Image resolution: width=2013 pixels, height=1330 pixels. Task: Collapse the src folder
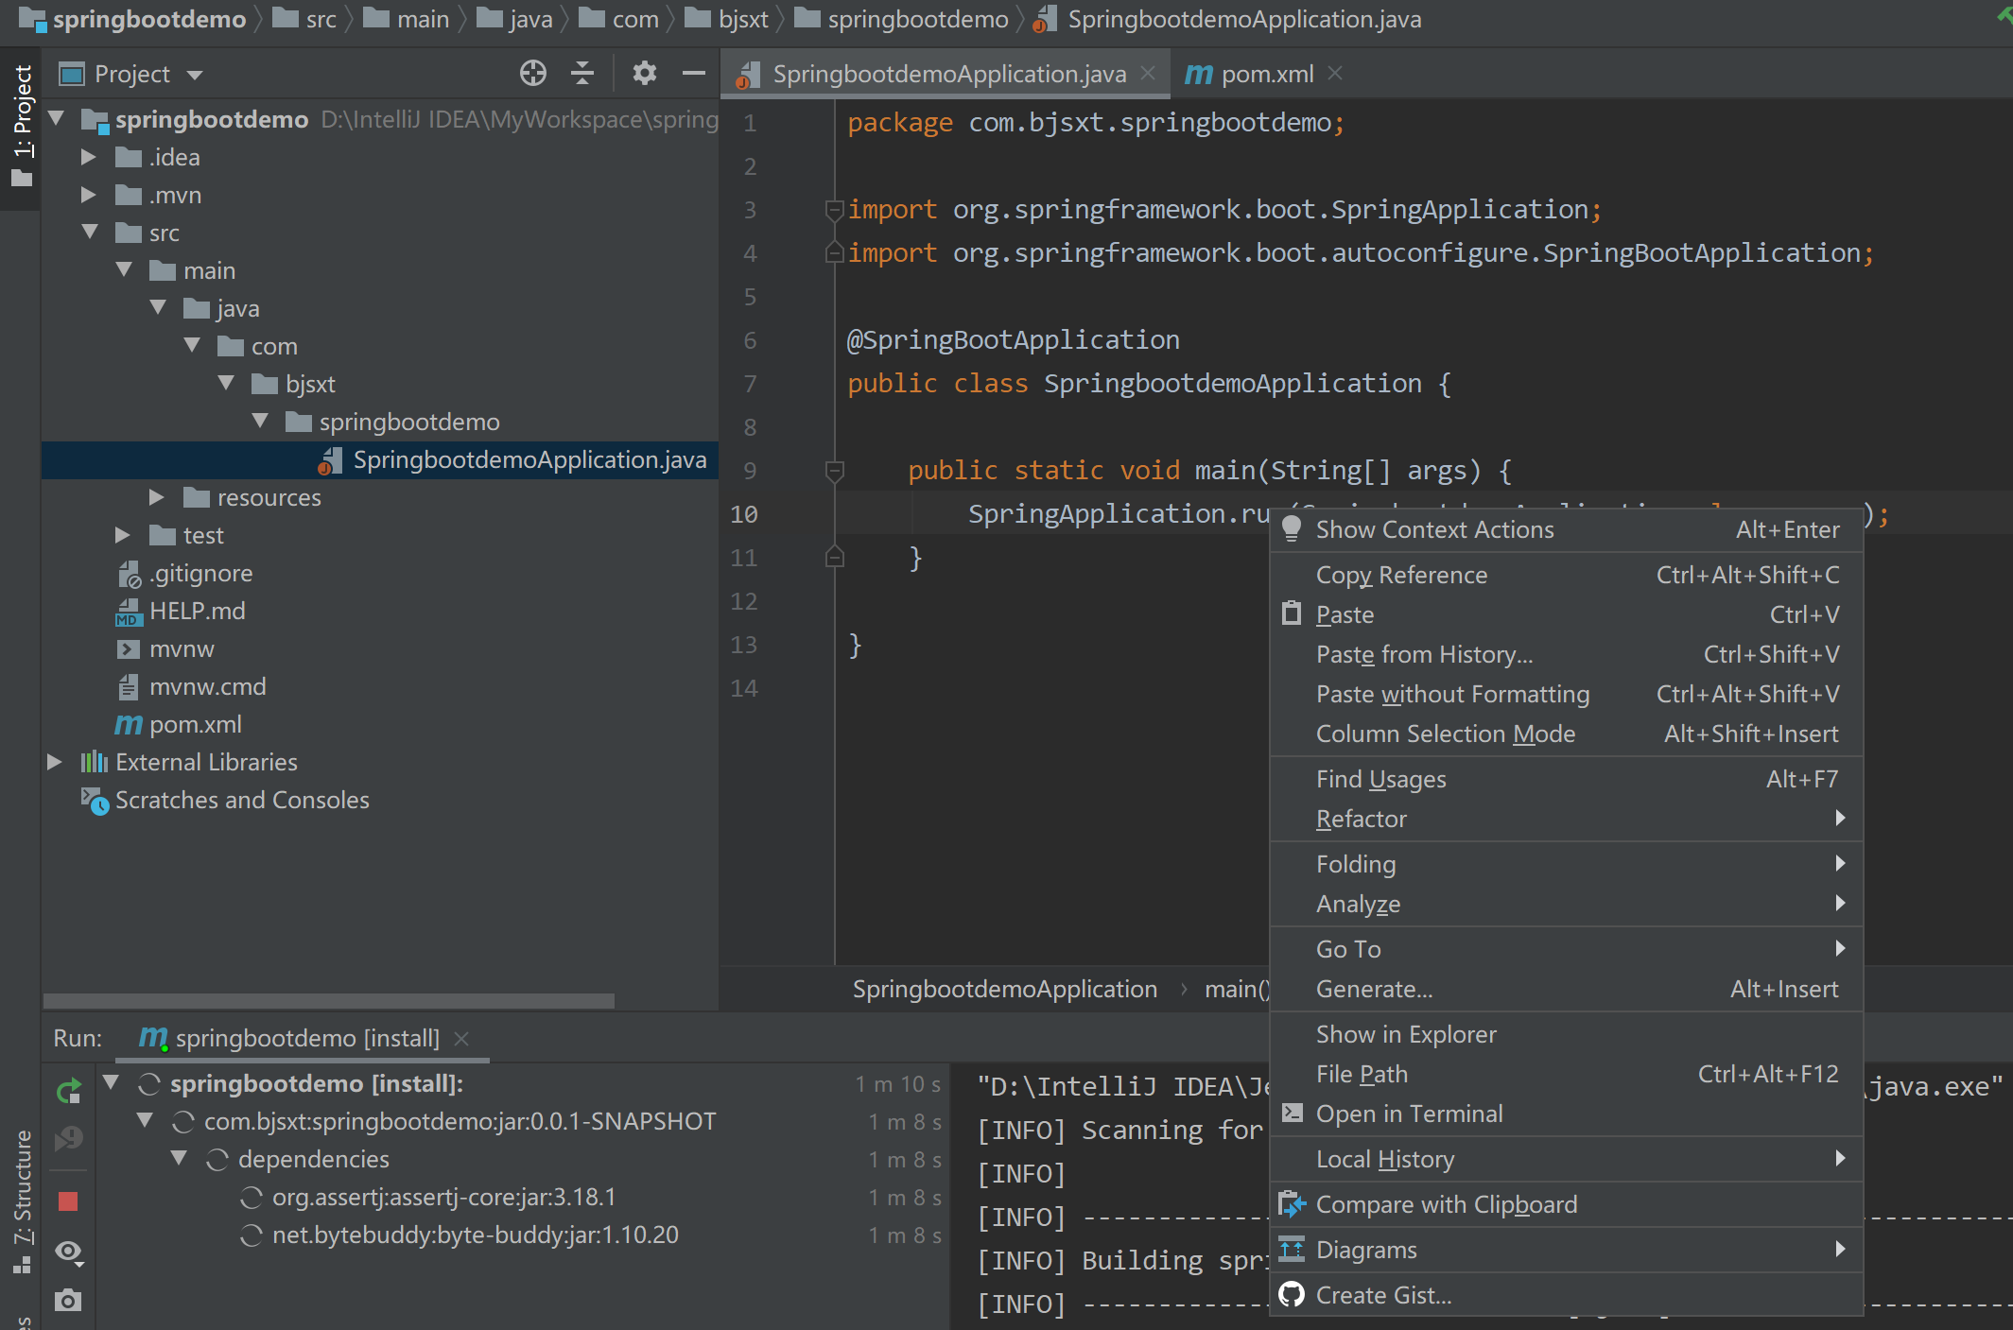(x=91, y=232)
